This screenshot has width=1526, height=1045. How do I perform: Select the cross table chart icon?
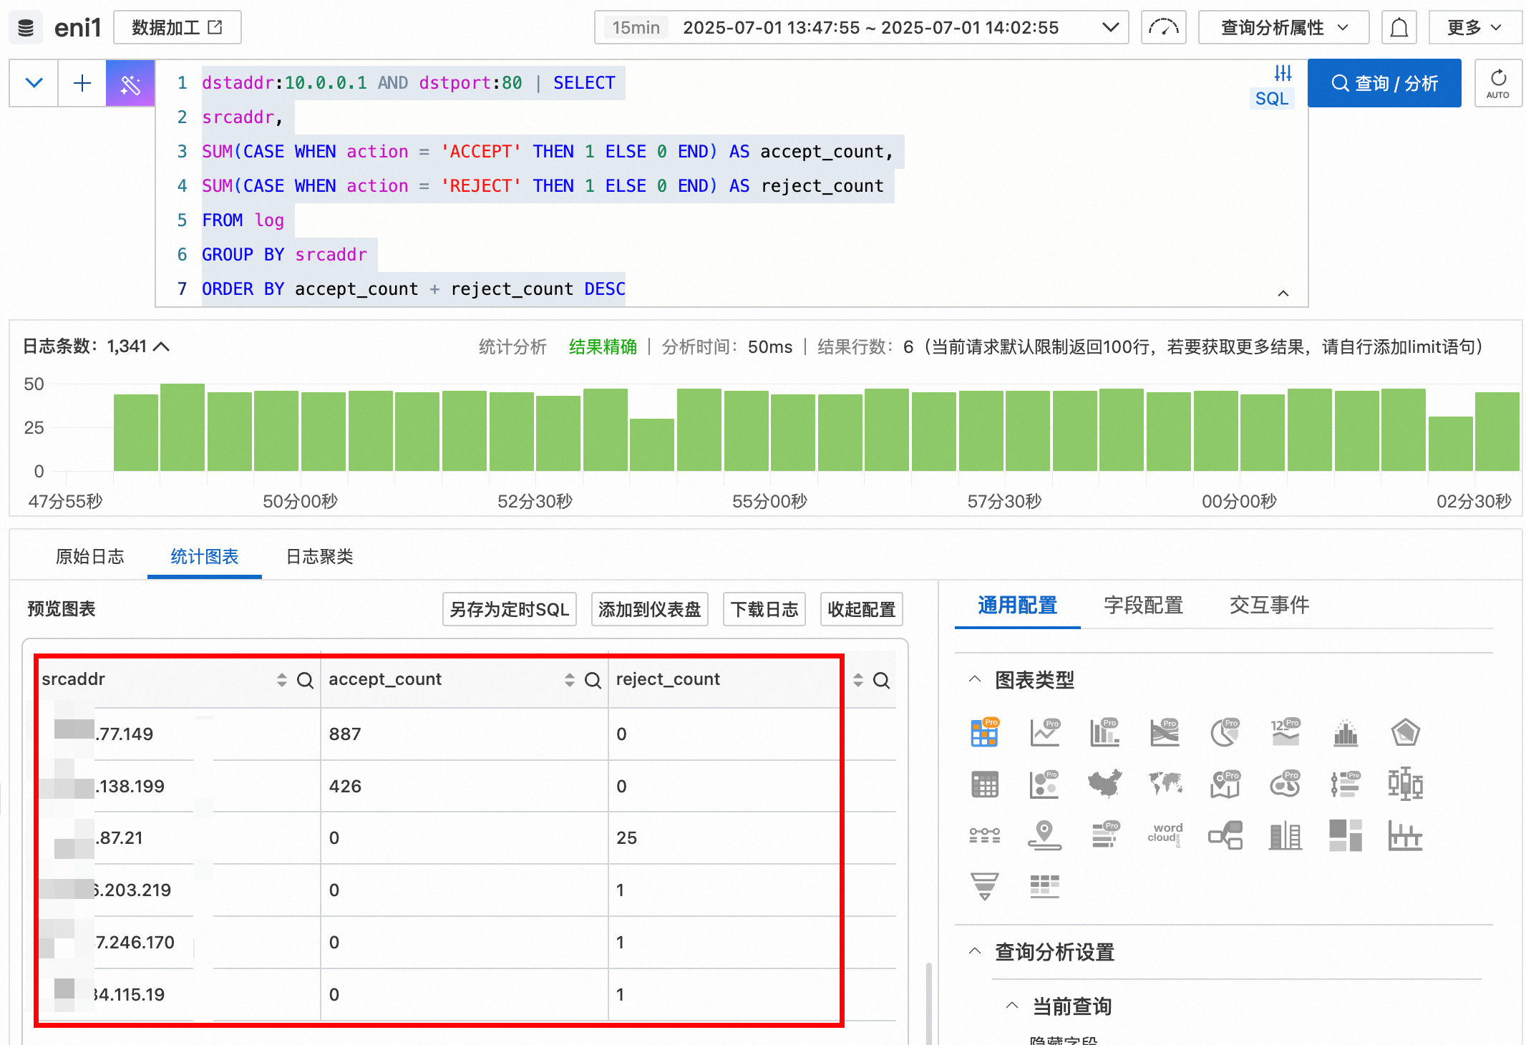click(1045, 886)
